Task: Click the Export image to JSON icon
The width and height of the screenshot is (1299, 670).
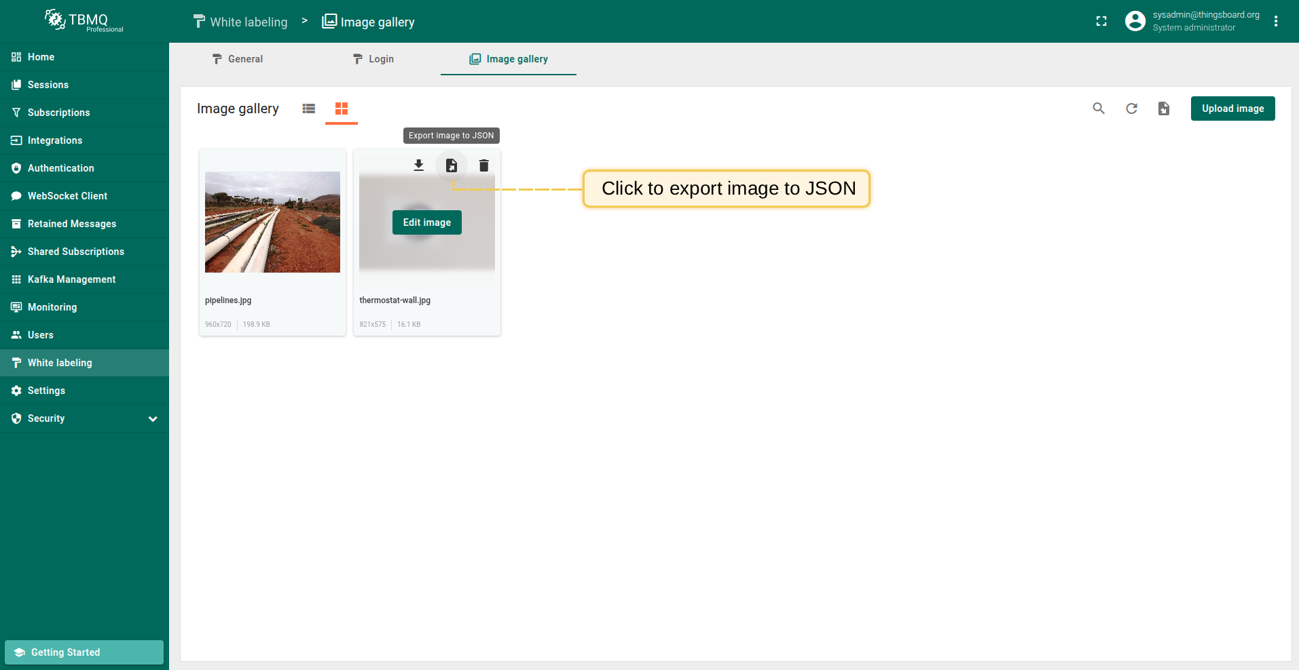Action: pyautogui.click(x=452, y=165)
